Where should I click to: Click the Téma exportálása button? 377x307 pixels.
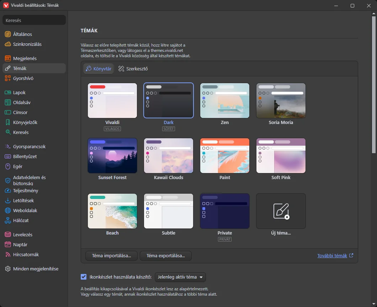(166, 255)
